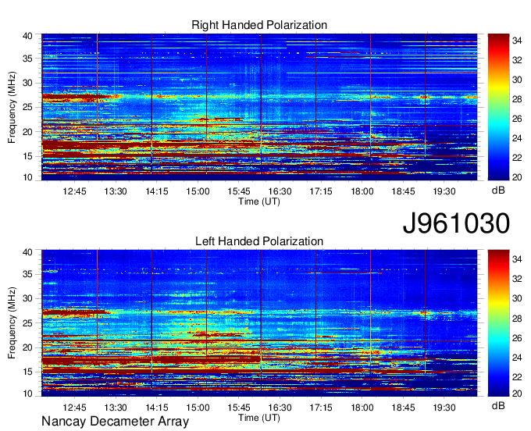Click the 34 dB value on Left Handed color scale
This screenshot has width=531, height=431.
(x=517, y=259)
